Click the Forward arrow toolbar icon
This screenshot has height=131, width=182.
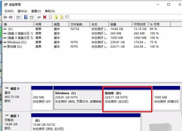click(x=11, y=17)
